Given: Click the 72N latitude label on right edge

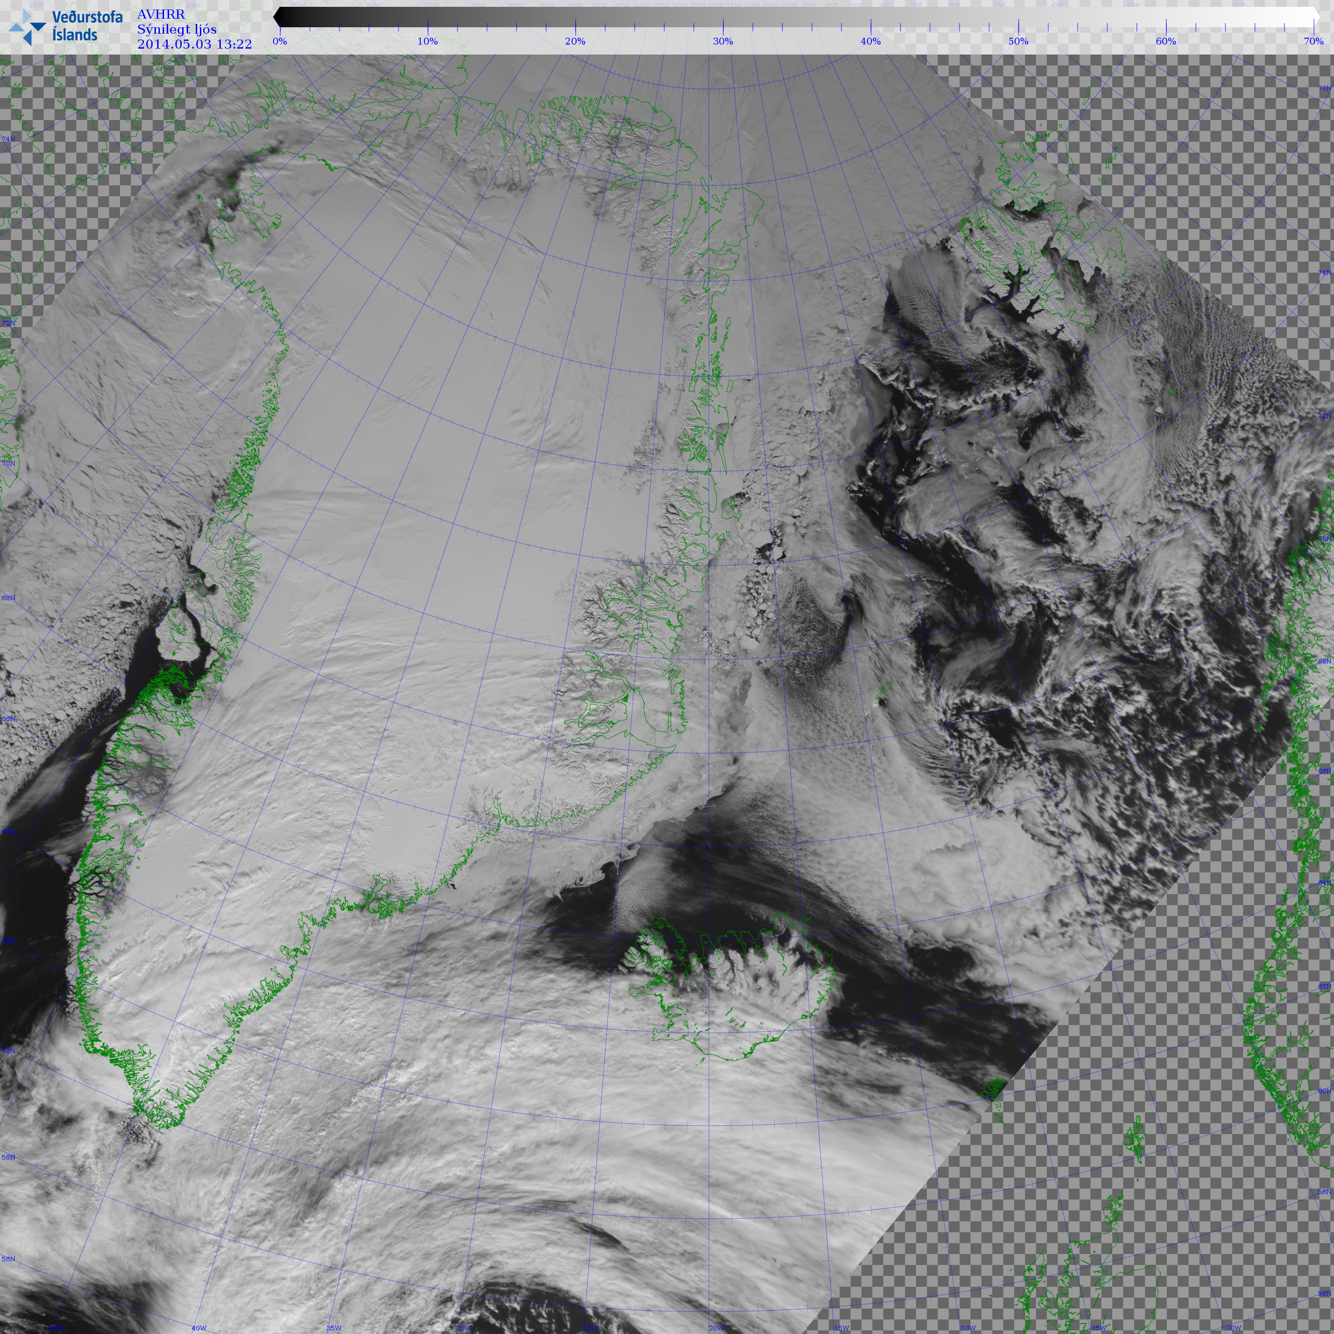Looking at the screenshot, I should [x=1324, y=416].
